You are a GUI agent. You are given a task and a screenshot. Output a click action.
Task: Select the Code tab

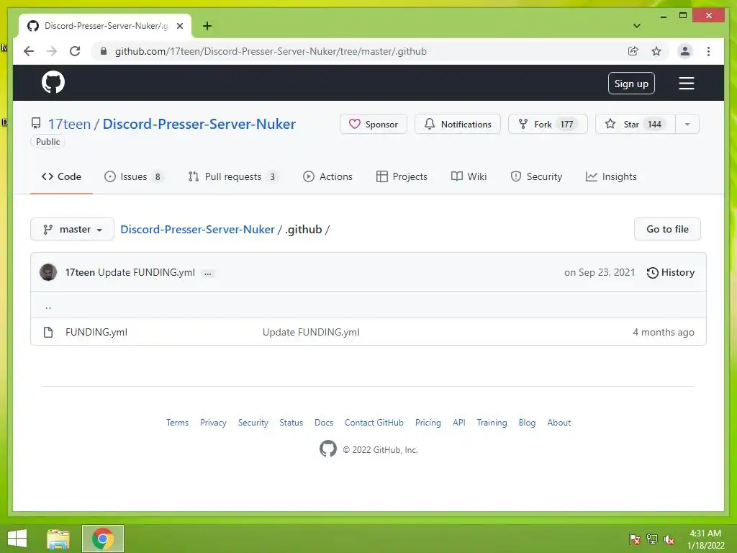coord(62,177)
